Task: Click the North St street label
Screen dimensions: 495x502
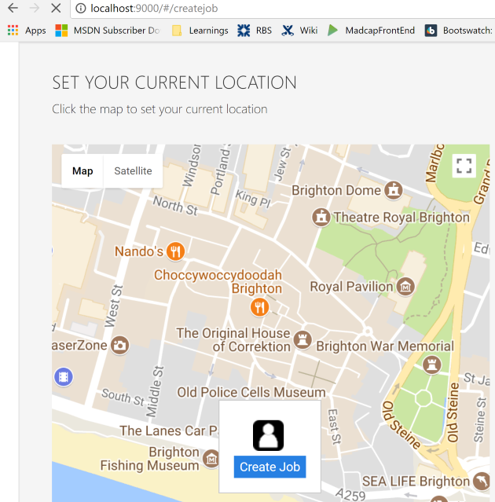Action: (x=175, y=206)
